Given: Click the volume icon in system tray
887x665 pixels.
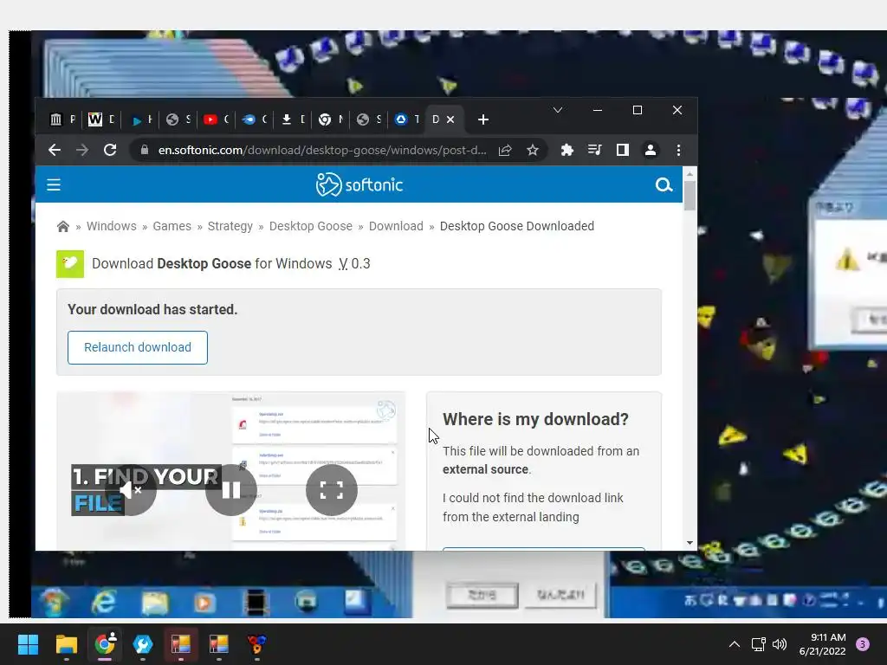Looking at the screenshot, I should click(780, 644).
